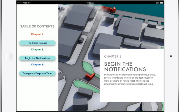This screenshot has width=179, height=112.
Task: Click the Table of Contents heading
Action: tap(37, 26)
